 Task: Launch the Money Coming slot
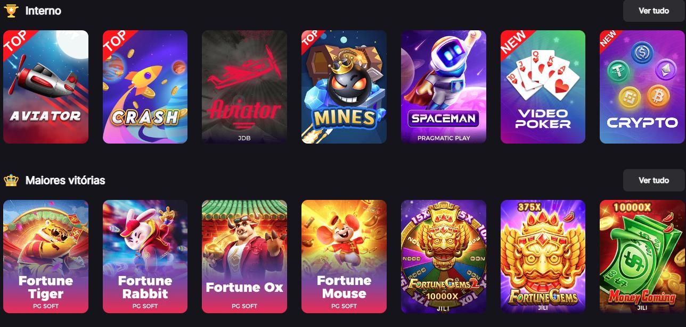(x=642, y=256)
